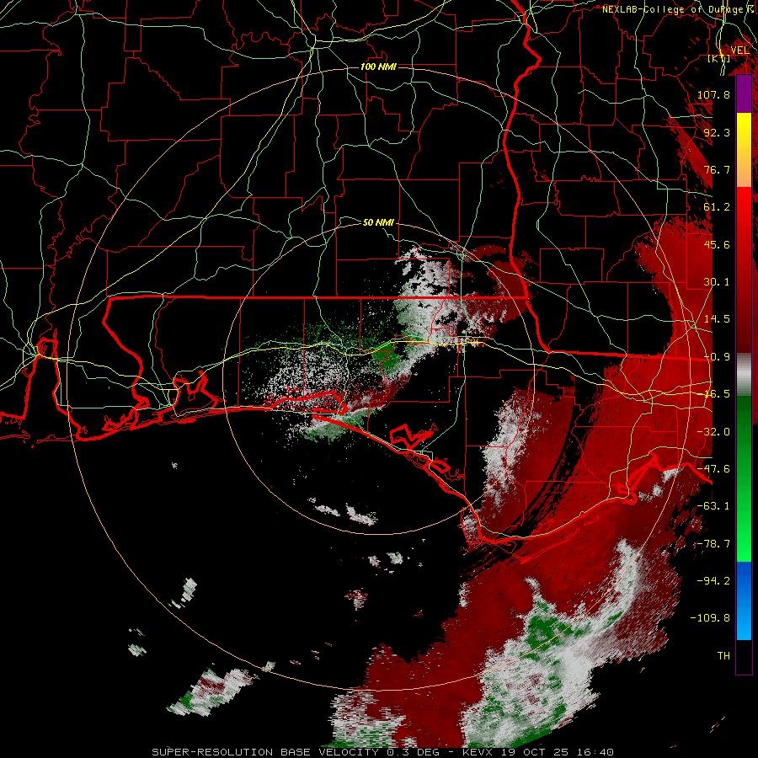Select the -78.7 velocity scale value
Image resolution: width=758 pixels, height=758 pixels.
click(x=713, y=544)
